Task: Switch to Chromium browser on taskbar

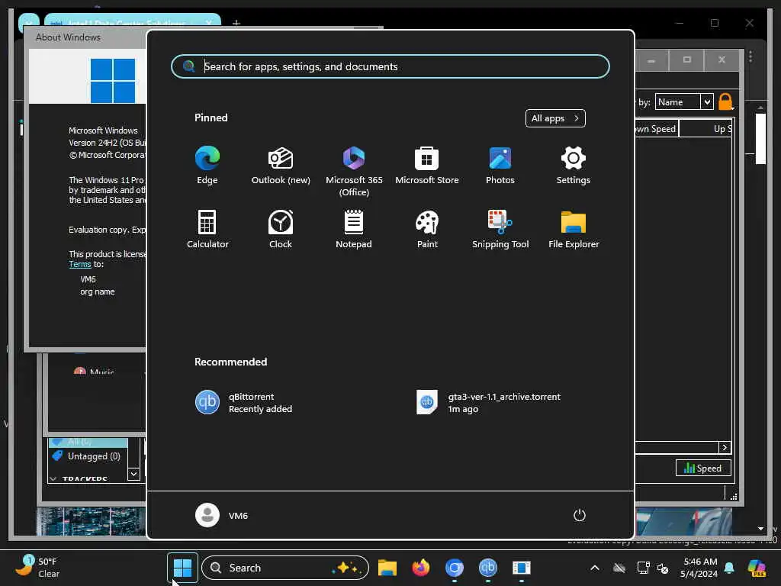Action: 455,568
